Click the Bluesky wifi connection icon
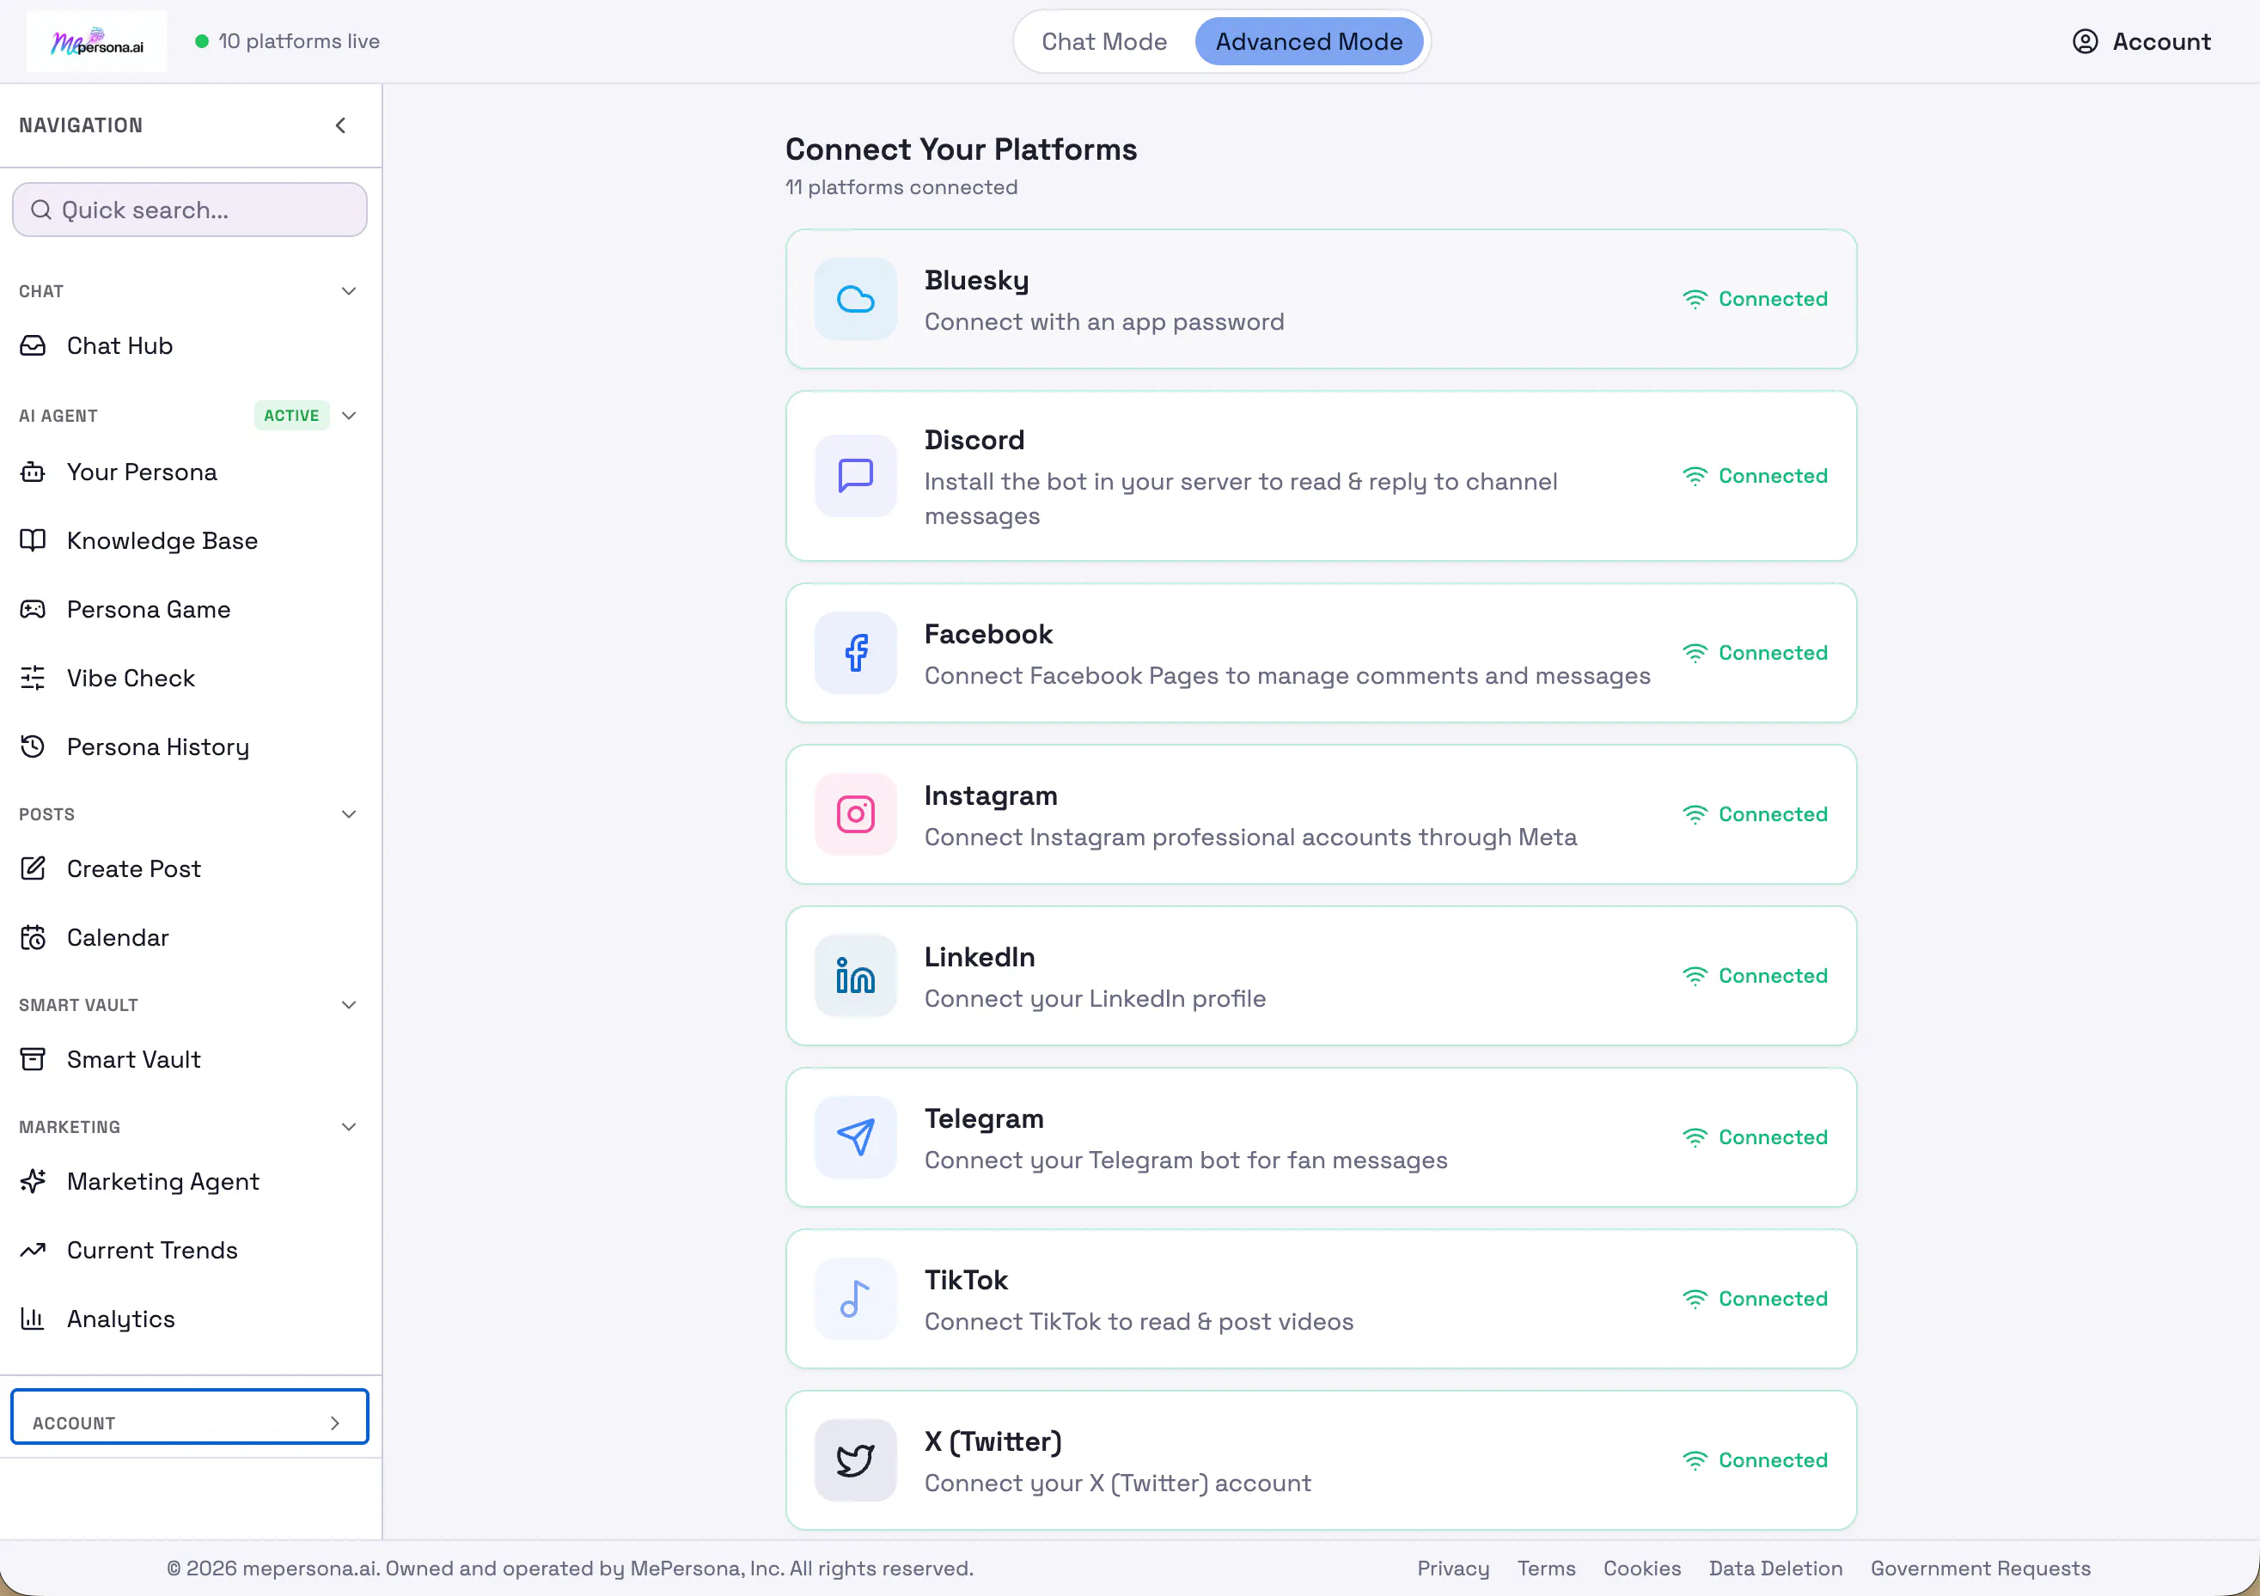This screenshot has width=2260, height=1596. [1695, 299]
